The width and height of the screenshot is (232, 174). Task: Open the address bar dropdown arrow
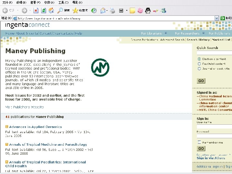(x=217, y=18)
